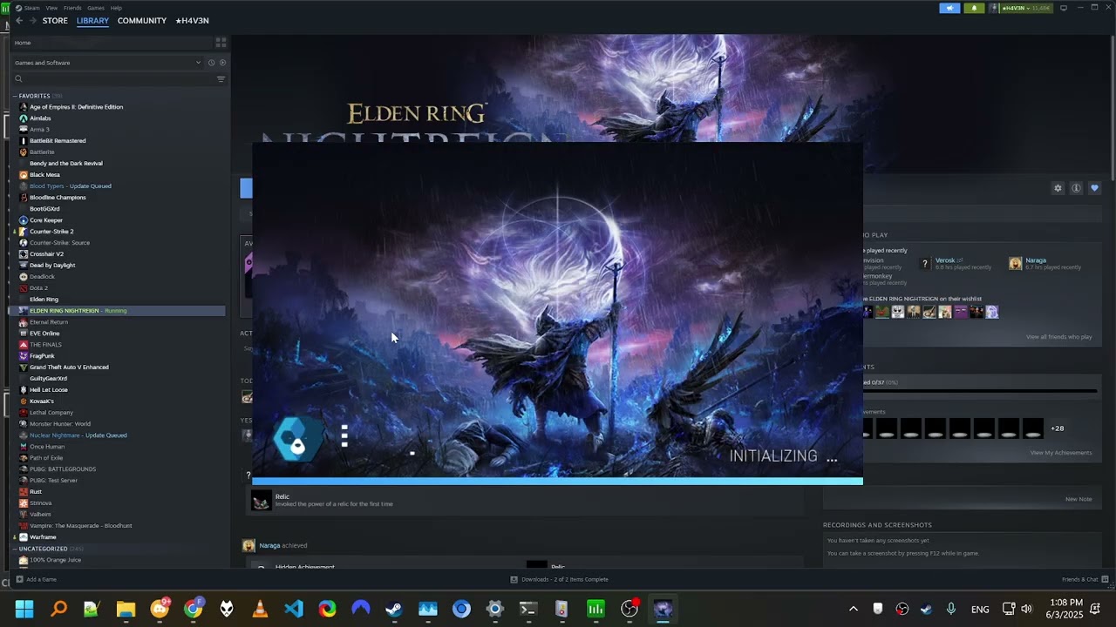
Task: Open Chrome from the taskbar
Action: [x=194, y=609]
